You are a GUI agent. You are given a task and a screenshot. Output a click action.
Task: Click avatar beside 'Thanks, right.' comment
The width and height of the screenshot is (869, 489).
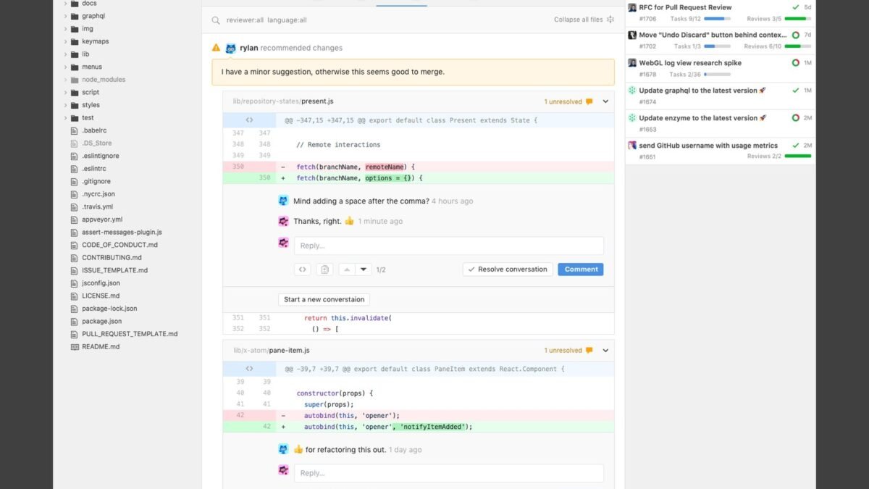pyautogui.click(x=283, y=221)
